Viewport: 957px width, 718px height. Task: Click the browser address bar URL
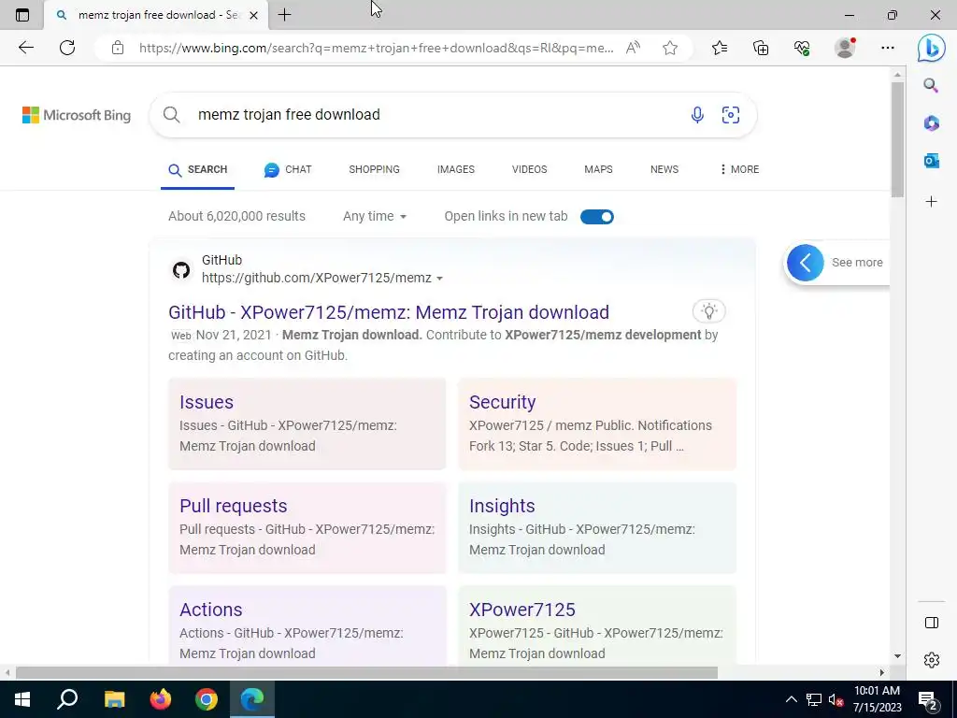(376, 48)
